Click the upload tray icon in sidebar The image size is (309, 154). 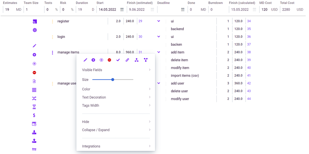(34, 141)
